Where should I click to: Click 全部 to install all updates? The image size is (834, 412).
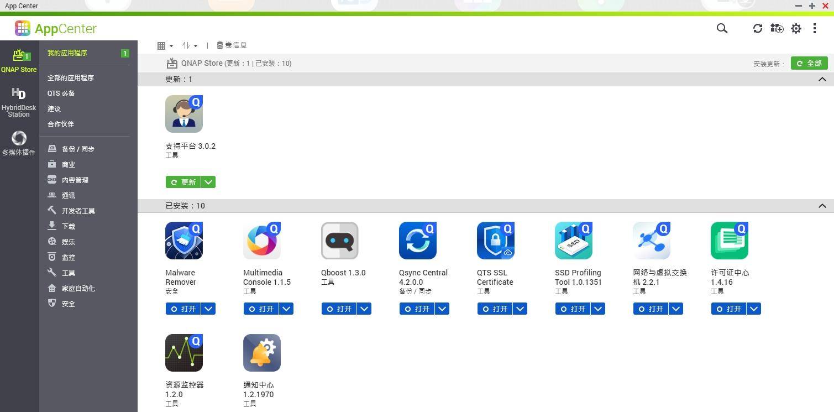[809, 64]
